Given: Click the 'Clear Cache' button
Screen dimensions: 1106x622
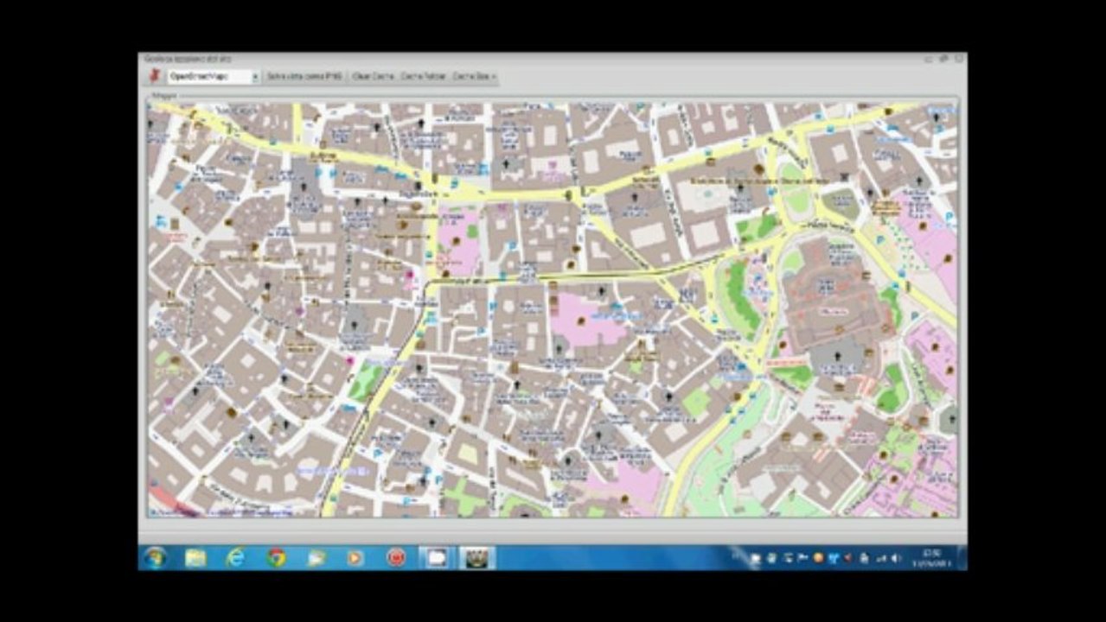Looking at the screenshot, I should click(373, 77).
